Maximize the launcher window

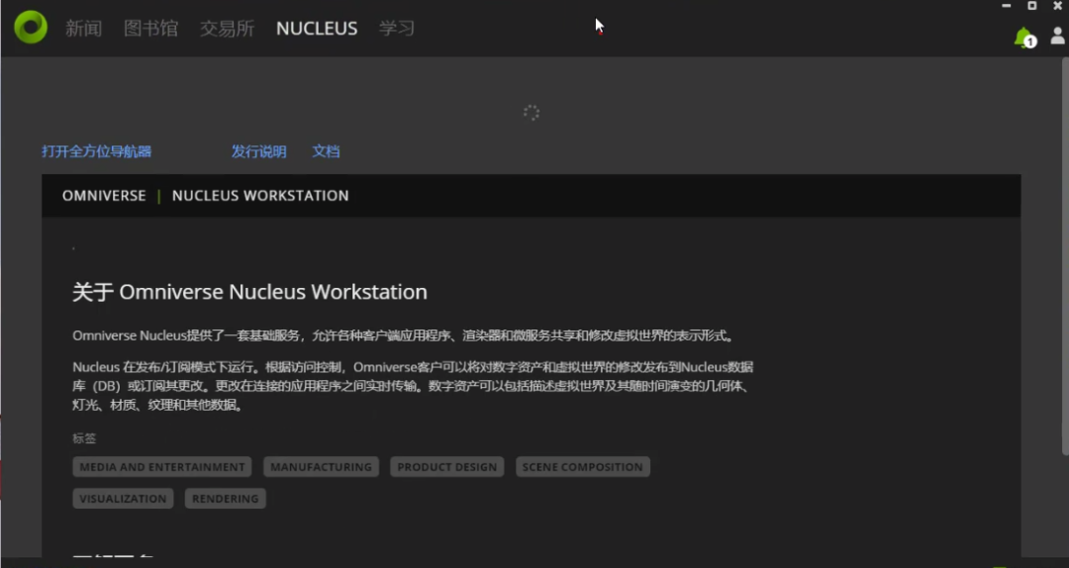[x=1032, y=6]
